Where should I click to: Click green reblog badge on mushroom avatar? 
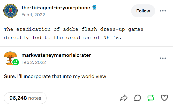16,62
